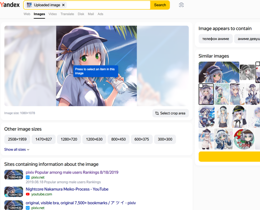Choose the 300×300 image size
The width and height of the screenshot is (260, 210).
coord(165,139)
